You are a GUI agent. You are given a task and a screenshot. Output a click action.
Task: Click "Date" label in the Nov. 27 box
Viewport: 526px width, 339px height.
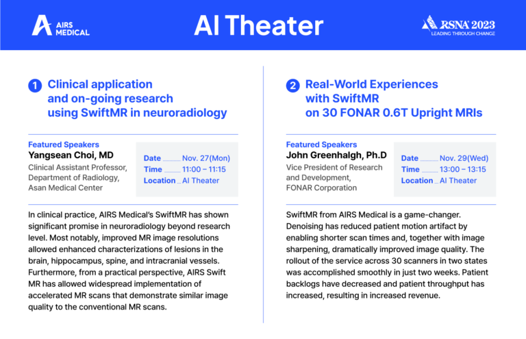(152, 158)
